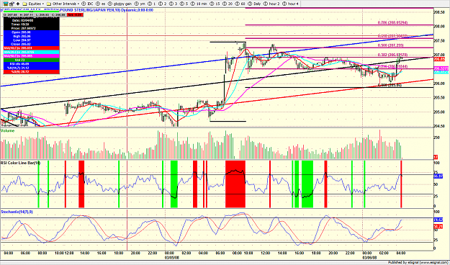The height and width of the screenshot is (265, 450).
Task: Click the widest green RSI oversold band
Action: pos(307,184)
